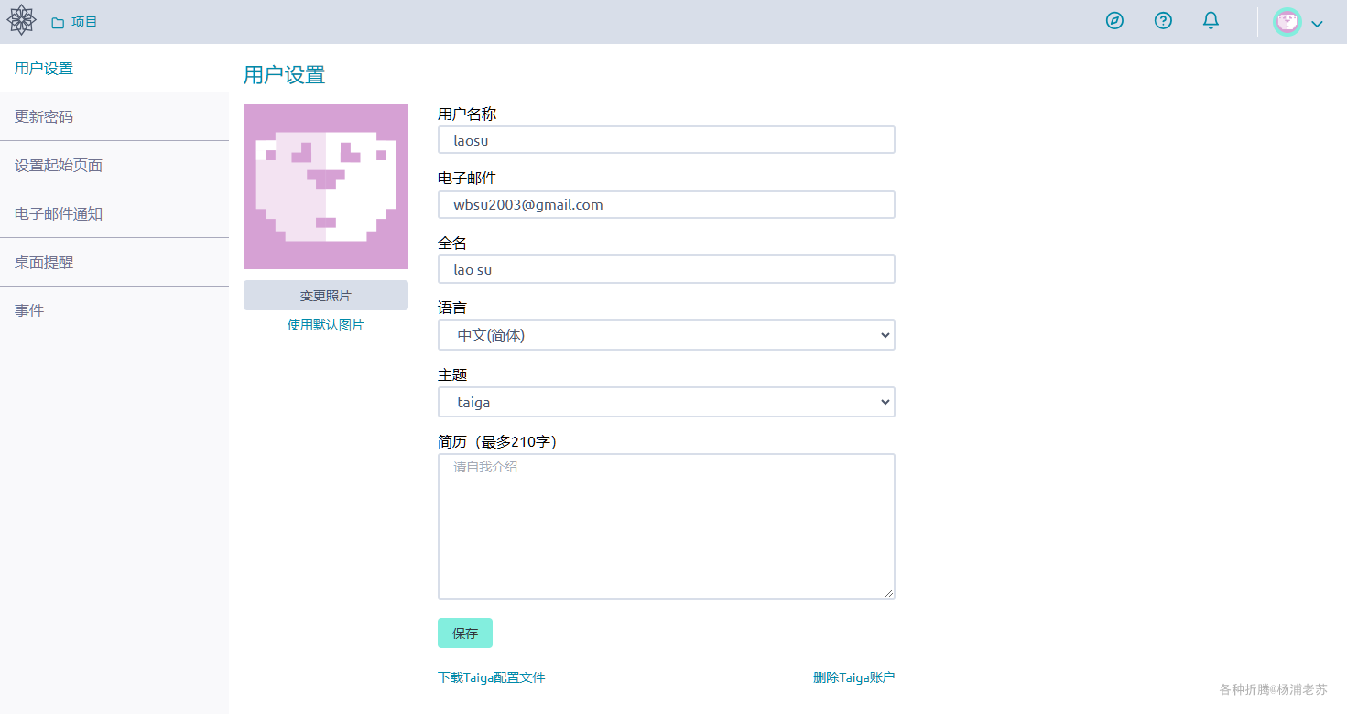The height and width of the screenshot is (714, 1347).
Task: Click the 简历（最多210字）label
Action: coord(497,441)
